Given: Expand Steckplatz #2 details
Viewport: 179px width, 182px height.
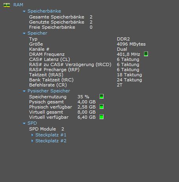Looking at the screenshot, I should point(32,141).
